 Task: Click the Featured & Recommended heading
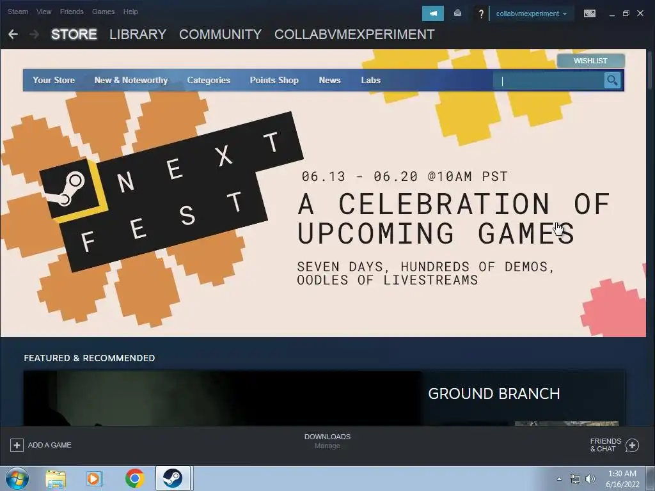click(89, 358)
